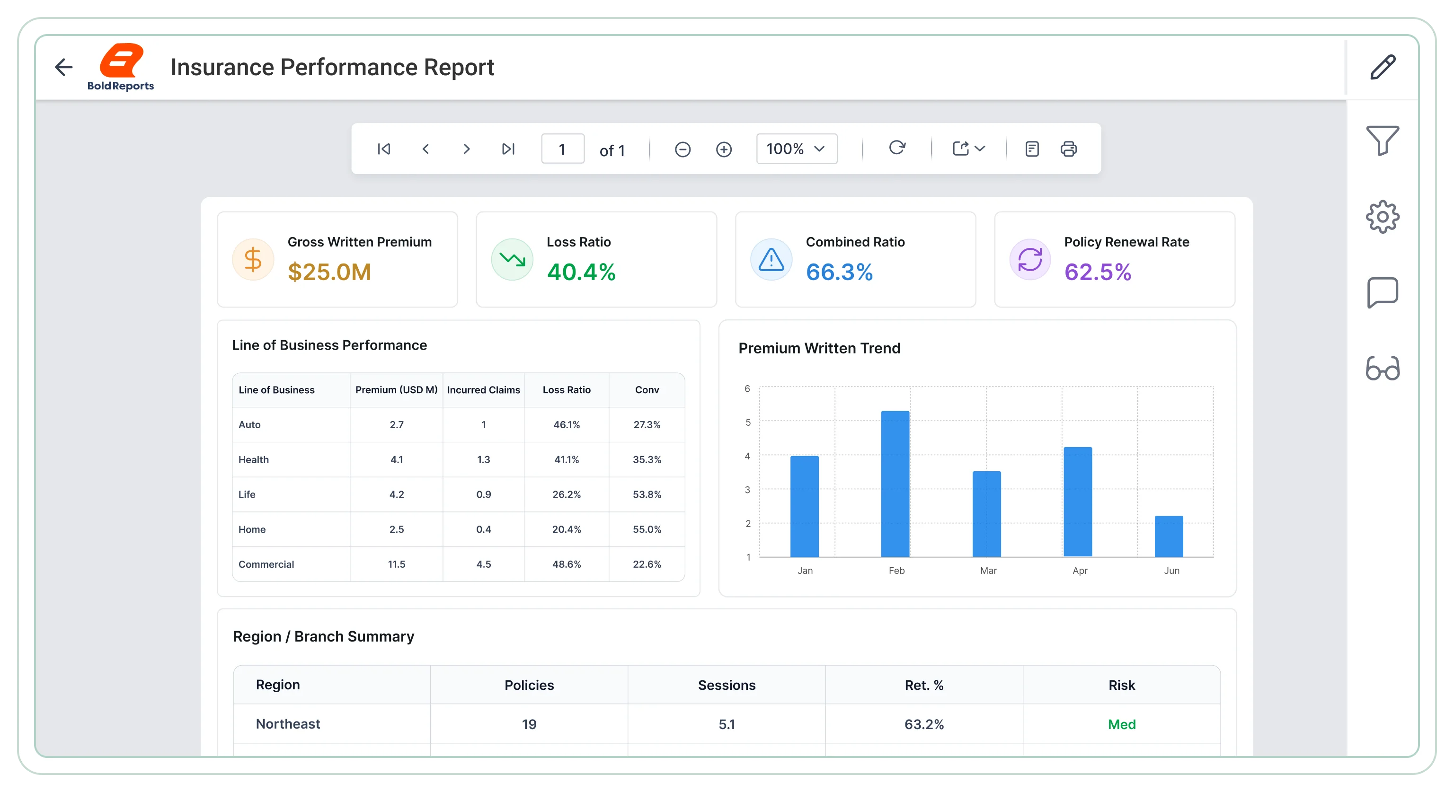The image size is (1454, 792).
Task: Click the page number input field
Action: [562, 149]
